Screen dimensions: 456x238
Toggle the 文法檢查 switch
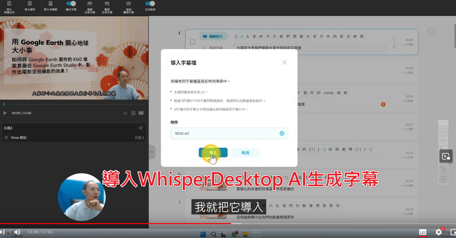click(x=150, y=4)
